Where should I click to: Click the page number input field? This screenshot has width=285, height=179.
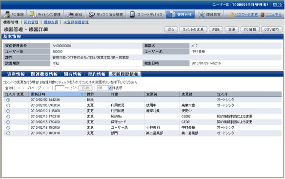coord(60,88)
